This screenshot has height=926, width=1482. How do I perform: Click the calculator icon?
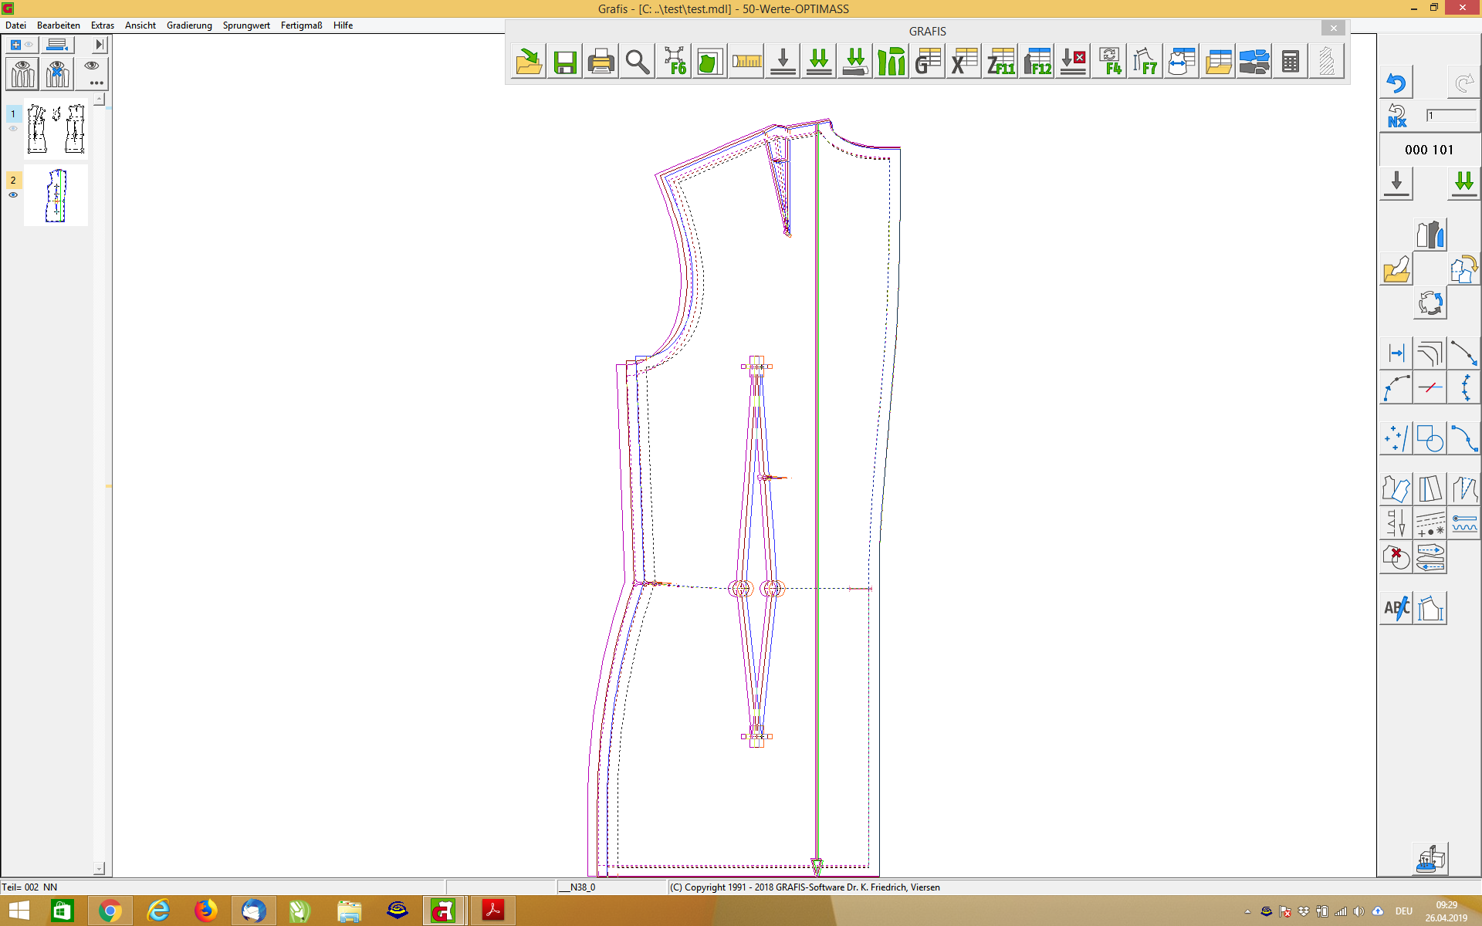[x=1290, y=62]
